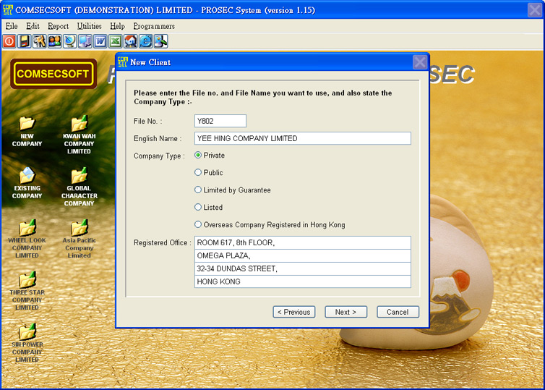
Task: Click the < Previous button
Action: 293,312
